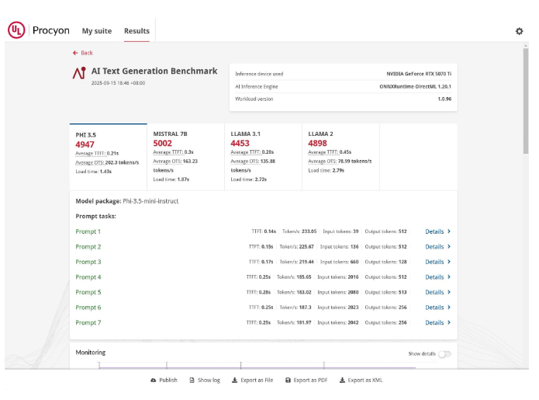
Task: Click Details text for Prompt 7
Action: pos(434,322)
